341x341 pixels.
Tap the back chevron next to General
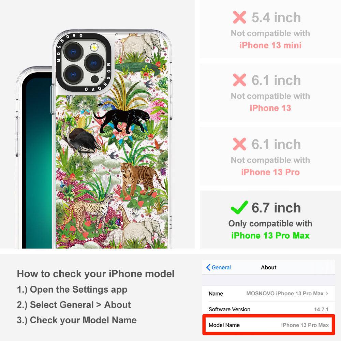coord(208,267)
